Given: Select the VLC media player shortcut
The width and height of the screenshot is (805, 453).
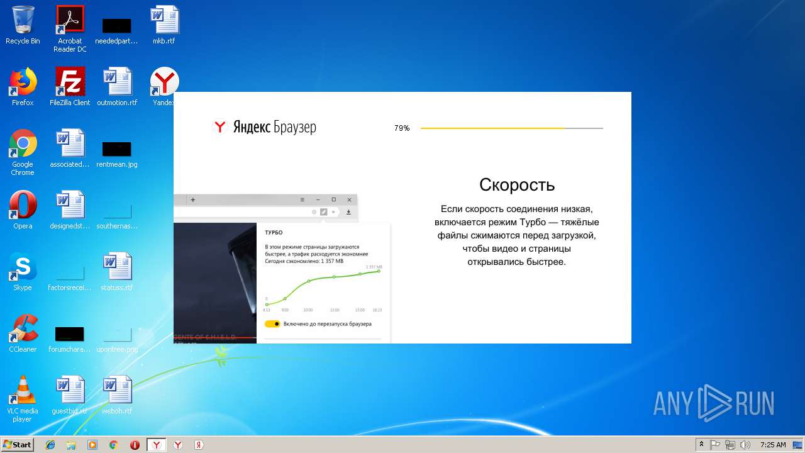Looking at the screenshot, I should pos(23,399).
